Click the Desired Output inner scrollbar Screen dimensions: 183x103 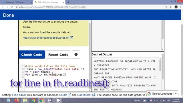tap(160, 66)
